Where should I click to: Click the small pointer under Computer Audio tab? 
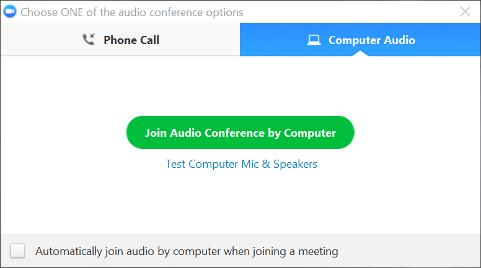pos(360,54)
